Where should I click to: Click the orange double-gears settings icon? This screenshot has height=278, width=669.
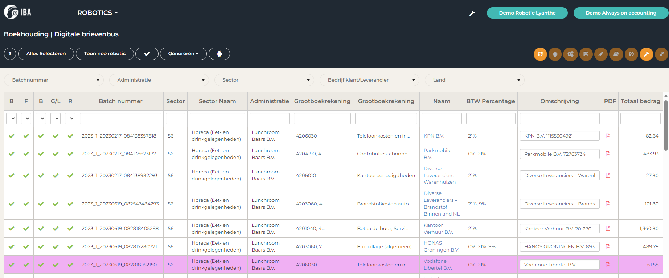(x=570, y=54)
